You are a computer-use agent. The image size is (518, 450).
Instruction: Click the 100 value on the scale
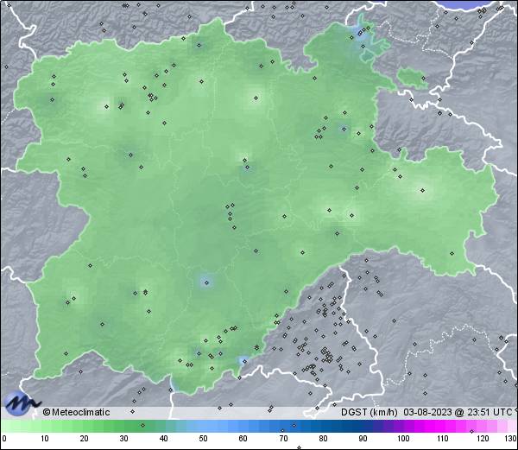point(403,439)
